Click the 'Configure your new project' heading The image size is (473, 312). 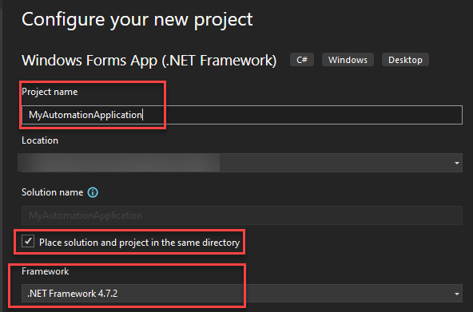tap(137, 20)
